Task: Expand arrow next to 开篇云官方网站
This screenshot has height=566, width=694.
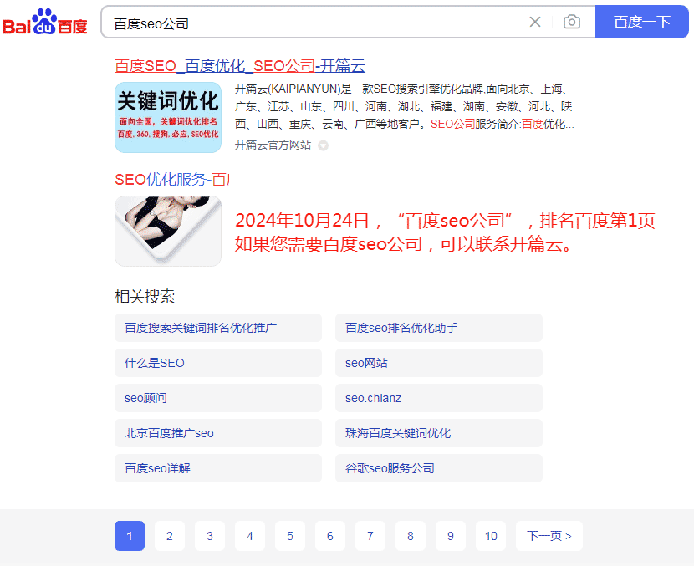Action: pyautogui.click(x=324, y=145)
